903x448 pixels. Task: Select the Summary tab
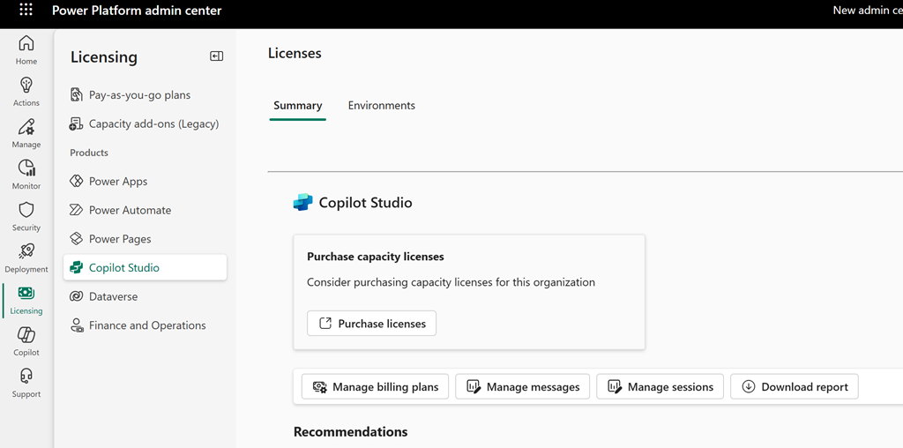point(297,106)
